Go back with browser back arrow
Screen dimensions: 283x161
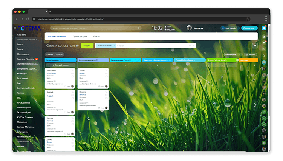(x=17, y=19)
